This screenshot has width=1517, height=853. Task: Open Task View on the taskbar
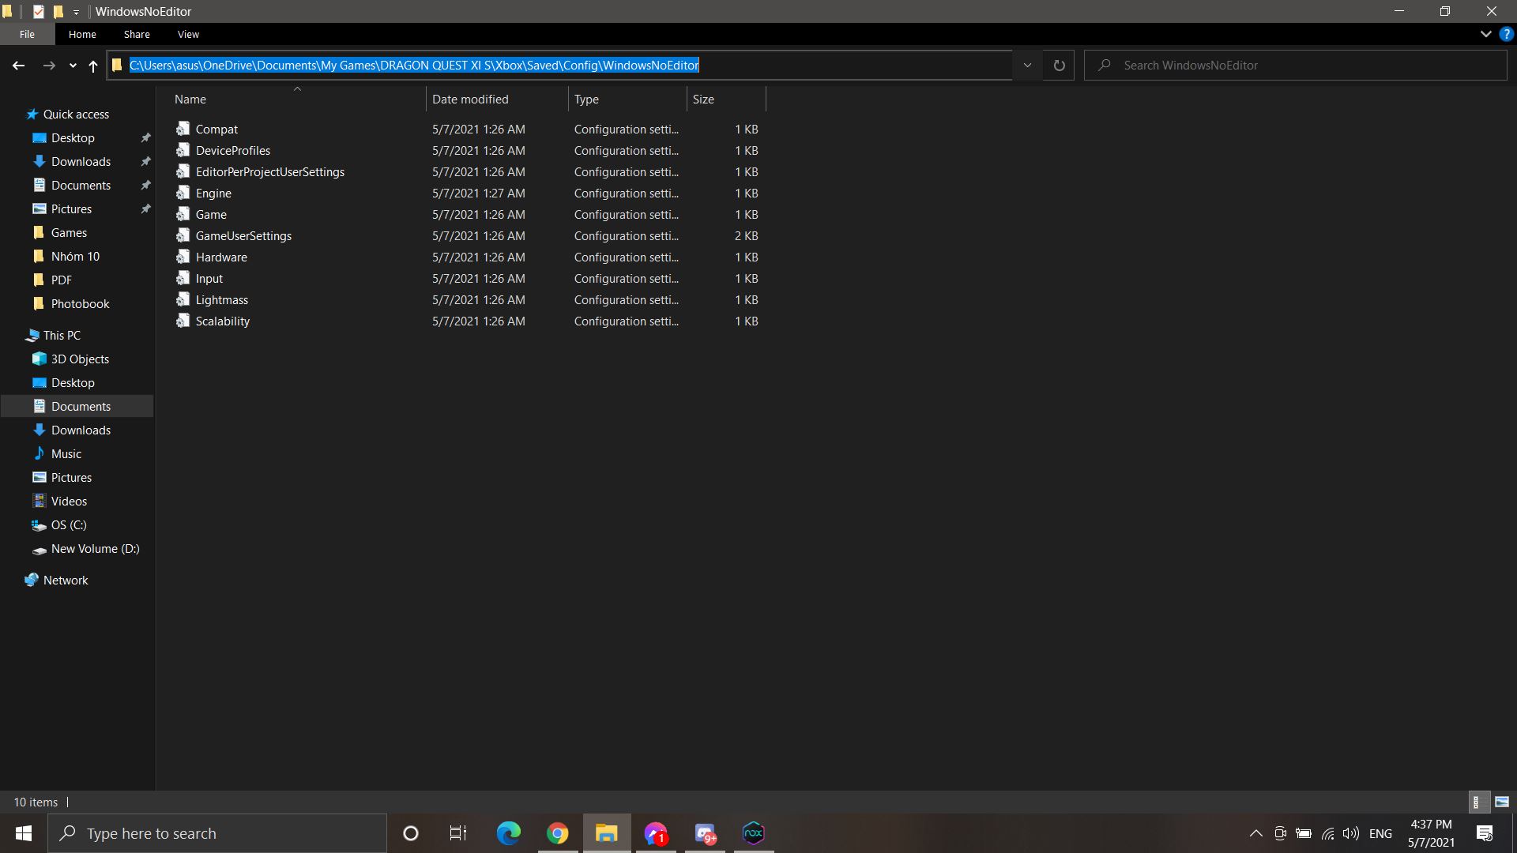[458, 833]
